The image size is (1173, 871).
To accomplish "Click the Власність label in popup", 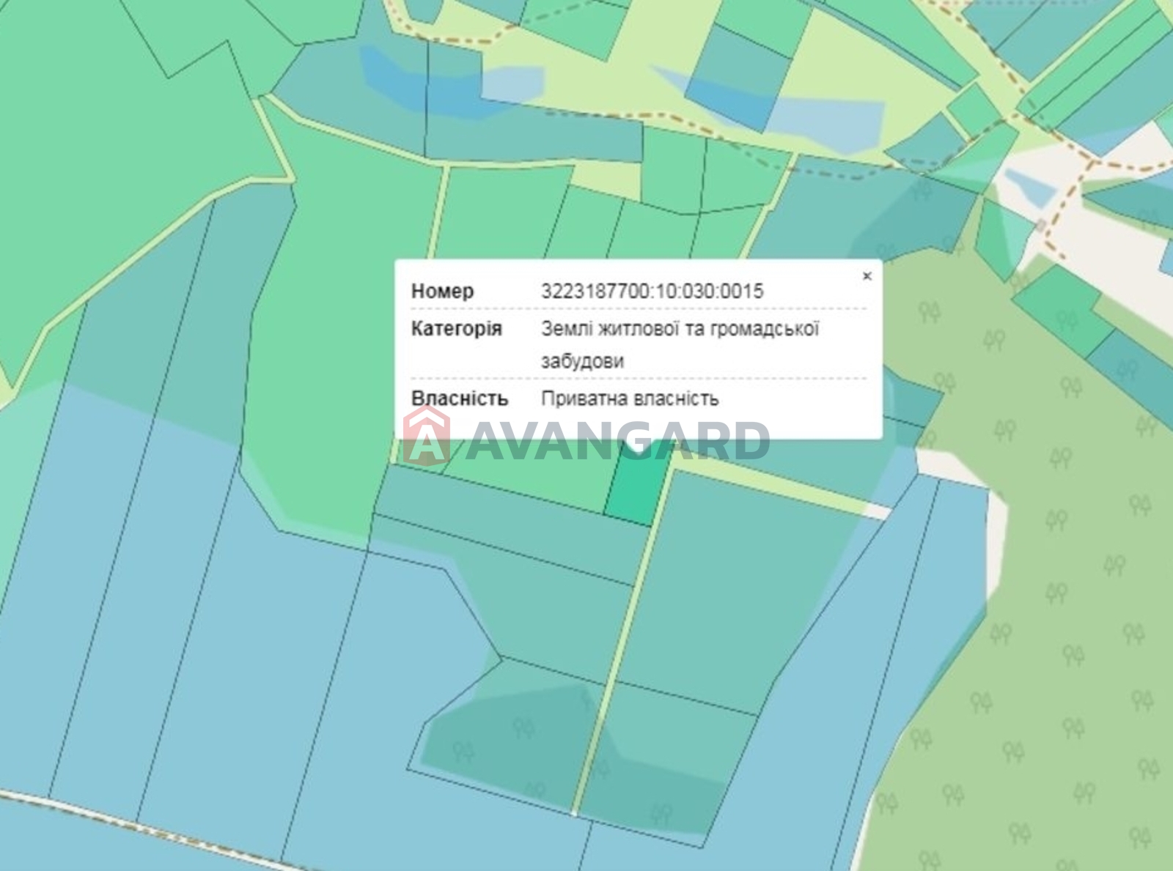I will coord(460,399).
